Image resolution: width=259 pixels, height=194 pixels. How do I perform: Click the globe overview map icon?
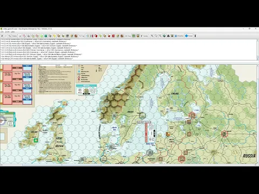click(x=164, y=36)
